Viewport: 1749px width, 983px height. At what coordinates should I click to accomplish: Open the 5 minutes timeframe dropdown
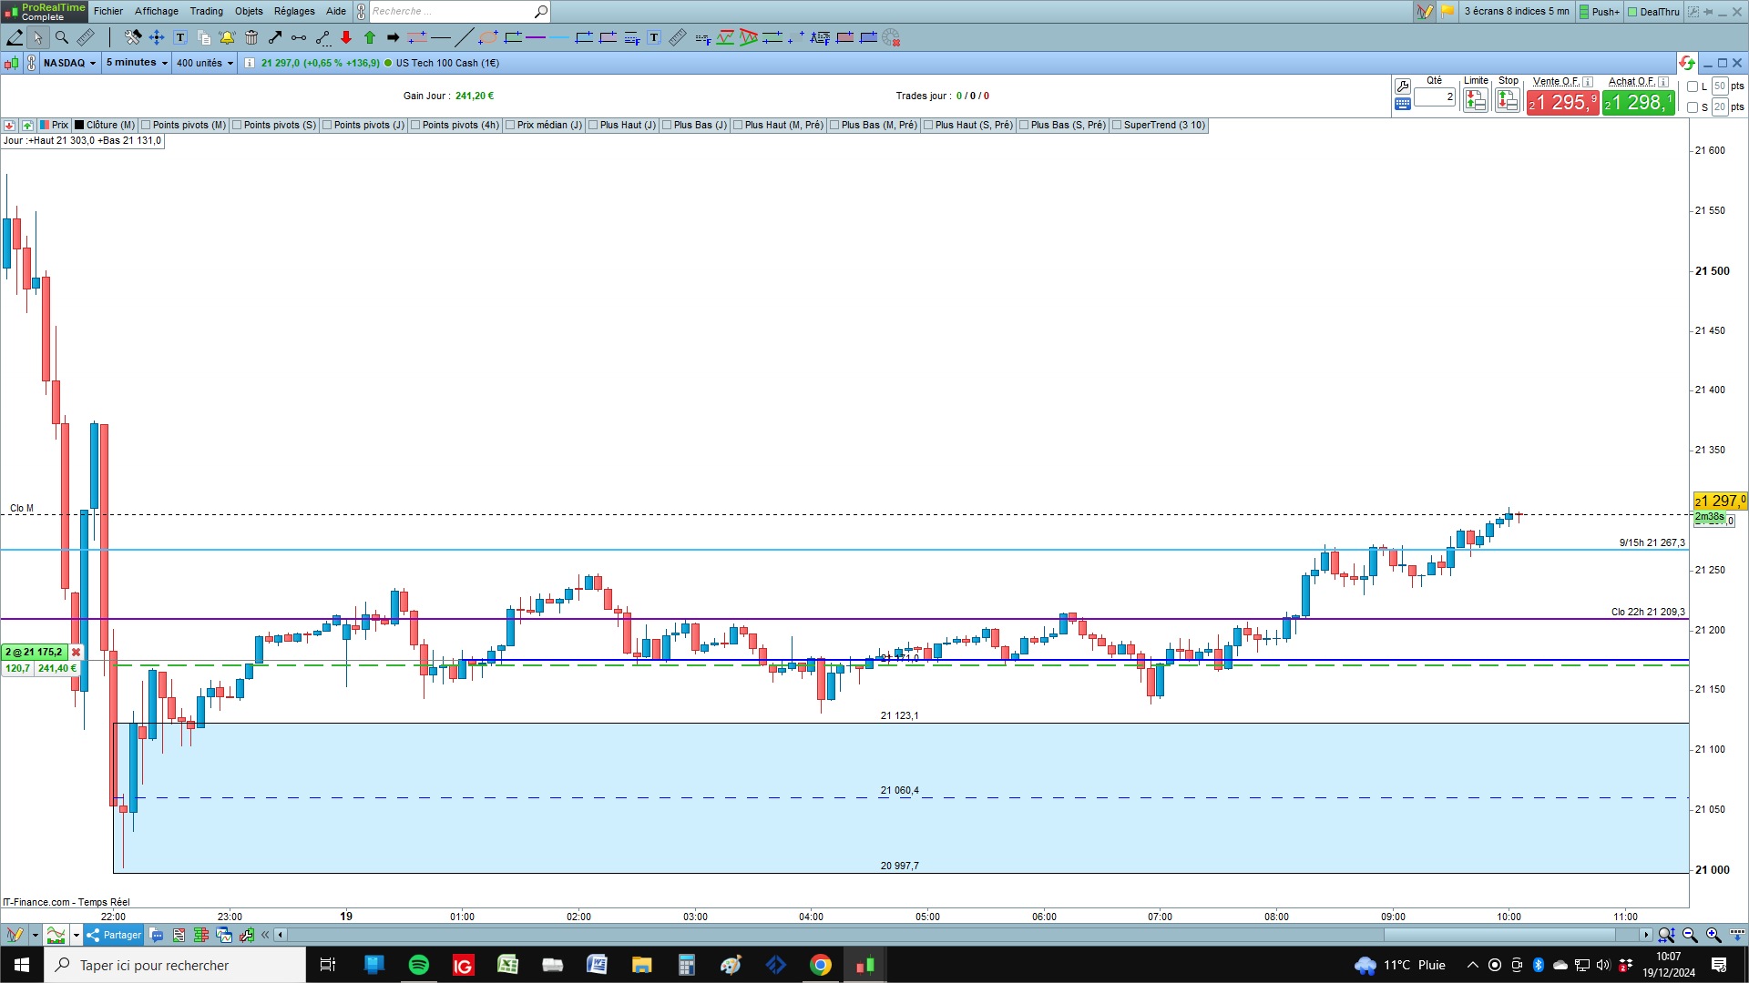(x=137, y=63)
